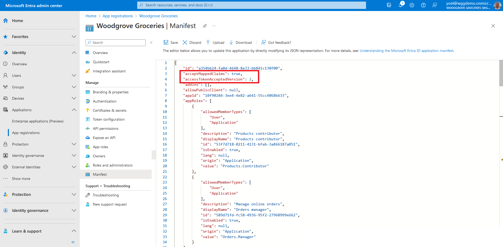Expand the External Identities submenu
The height and width of the screenshot is (247, 503).
74,167
